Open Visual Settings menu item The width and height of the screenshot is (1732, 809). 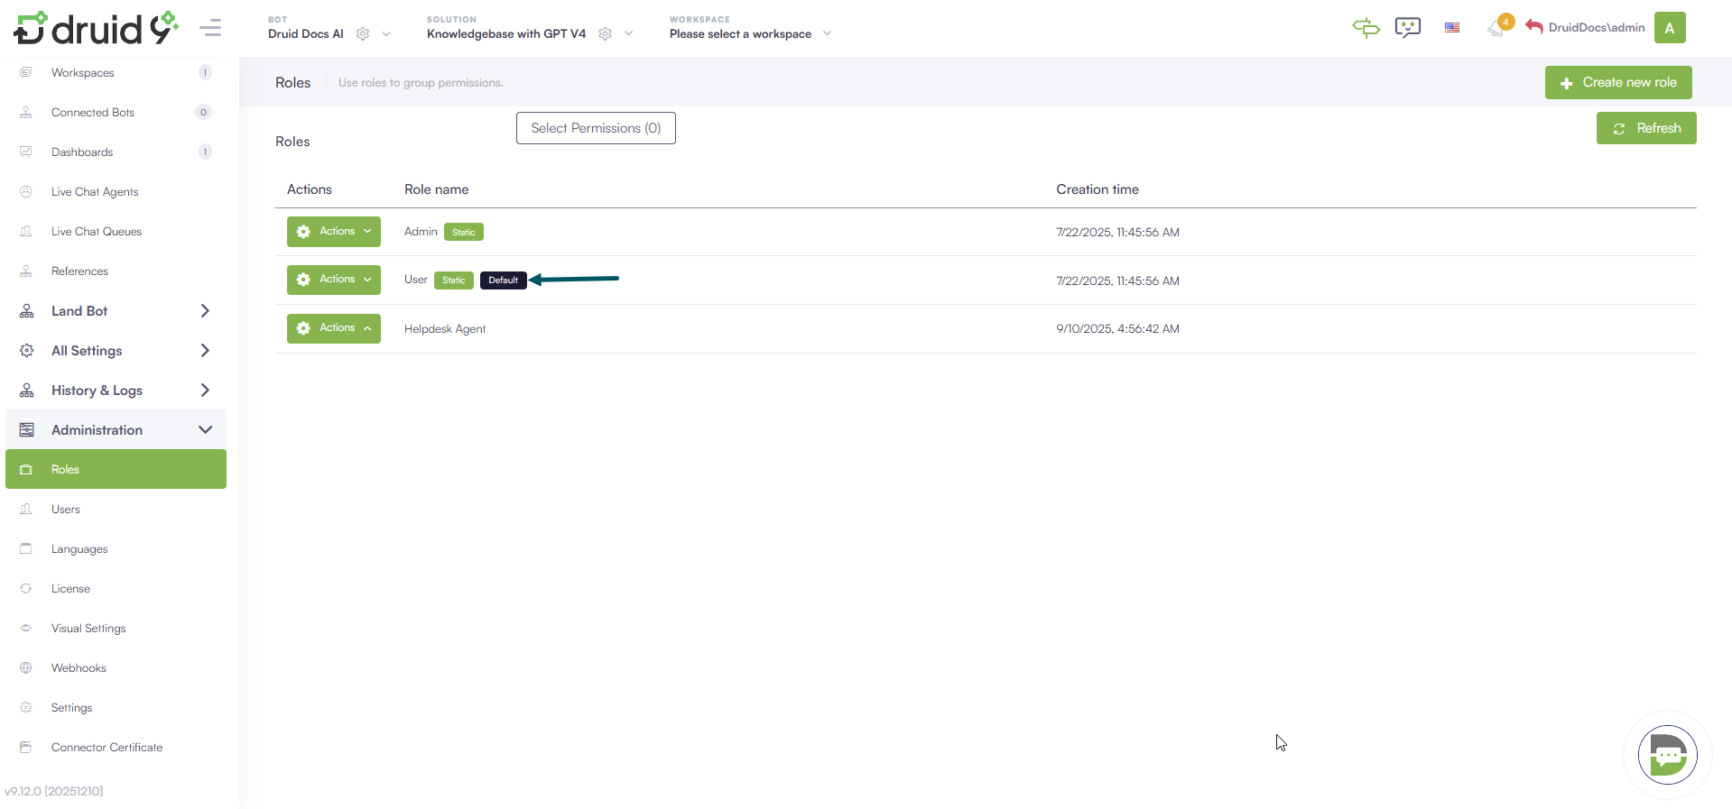(88, 629)
